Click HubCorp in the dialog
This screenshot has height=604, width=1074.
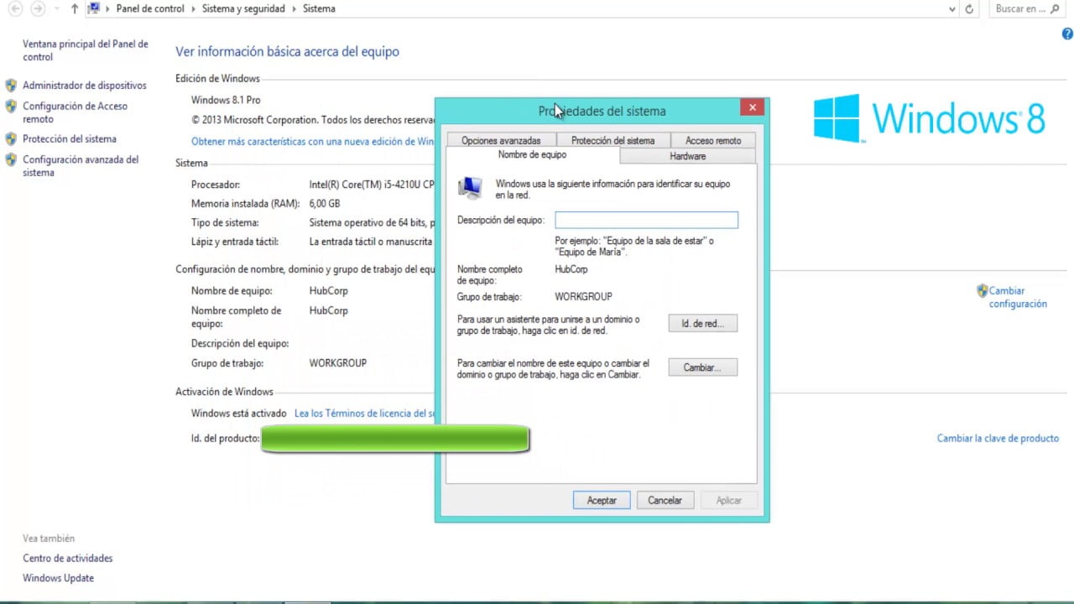click(571, 270)
